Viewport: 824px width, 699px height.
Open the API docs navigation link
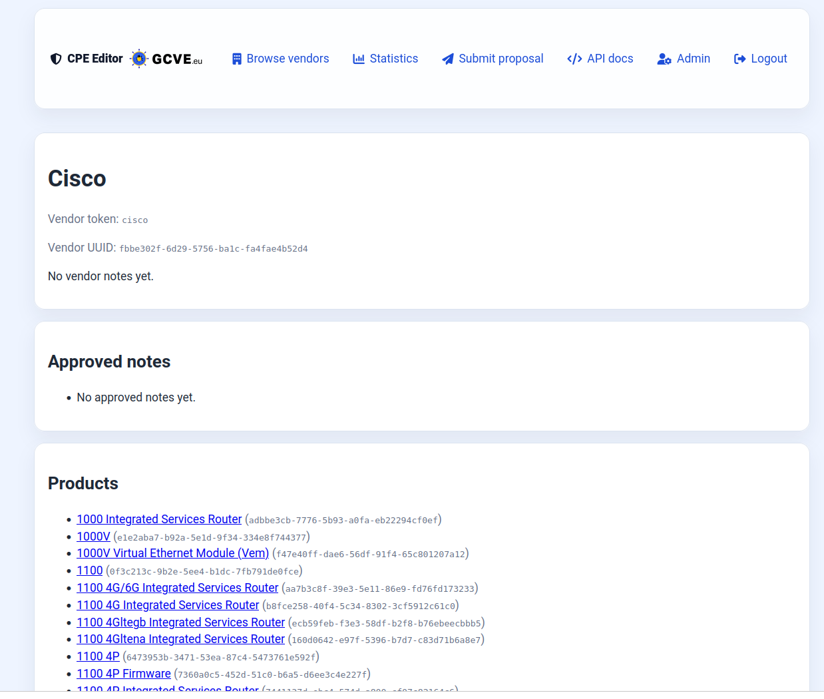(x=610, y=59)
